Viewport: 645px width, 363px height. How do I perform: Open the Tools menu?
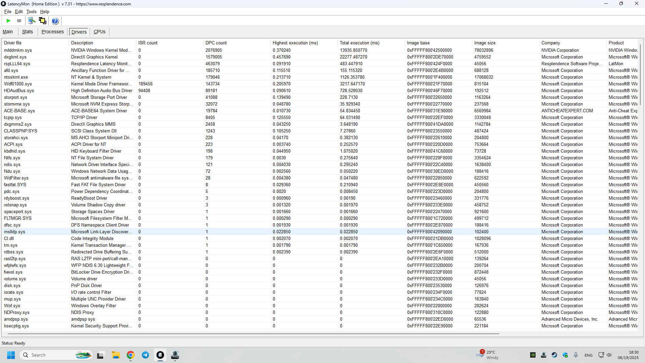tap(31, 11)
